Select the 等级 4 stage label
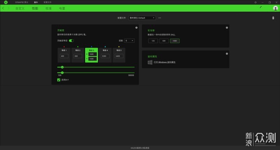Viewport: 280px width, 150px height. tap(105, 50)
